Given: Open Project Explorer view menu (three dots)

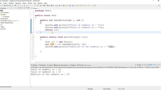Looking at the screenshot, I should (24, 8).
